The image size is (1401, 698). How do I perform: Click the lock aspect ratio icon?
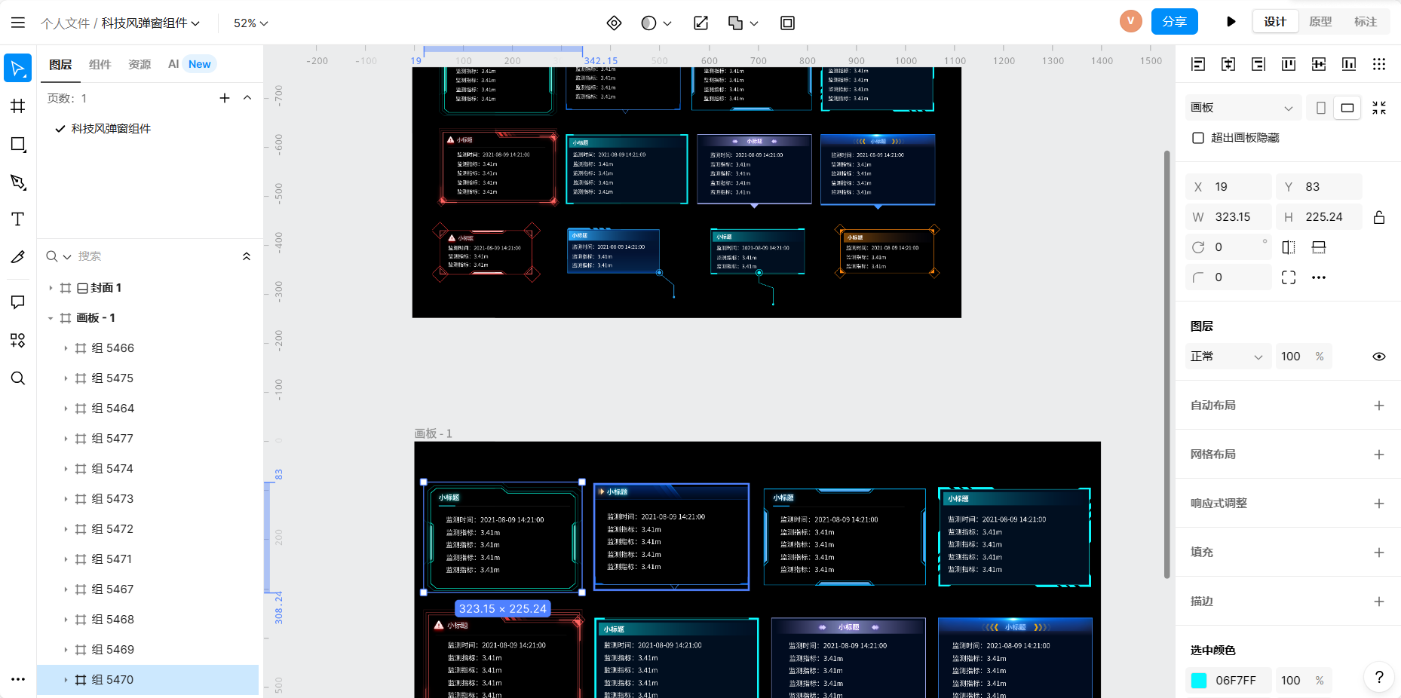pos(1379,217)
